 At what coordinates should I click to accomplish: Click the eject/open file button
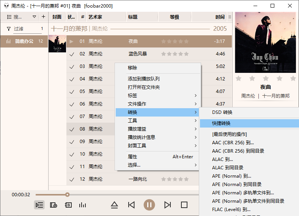pyautogui.click(x=115, y=205)
